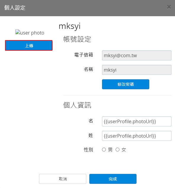175x188 pixels.
Task: Close the 個人設定 dialog with X
Action: coord(169,7)
